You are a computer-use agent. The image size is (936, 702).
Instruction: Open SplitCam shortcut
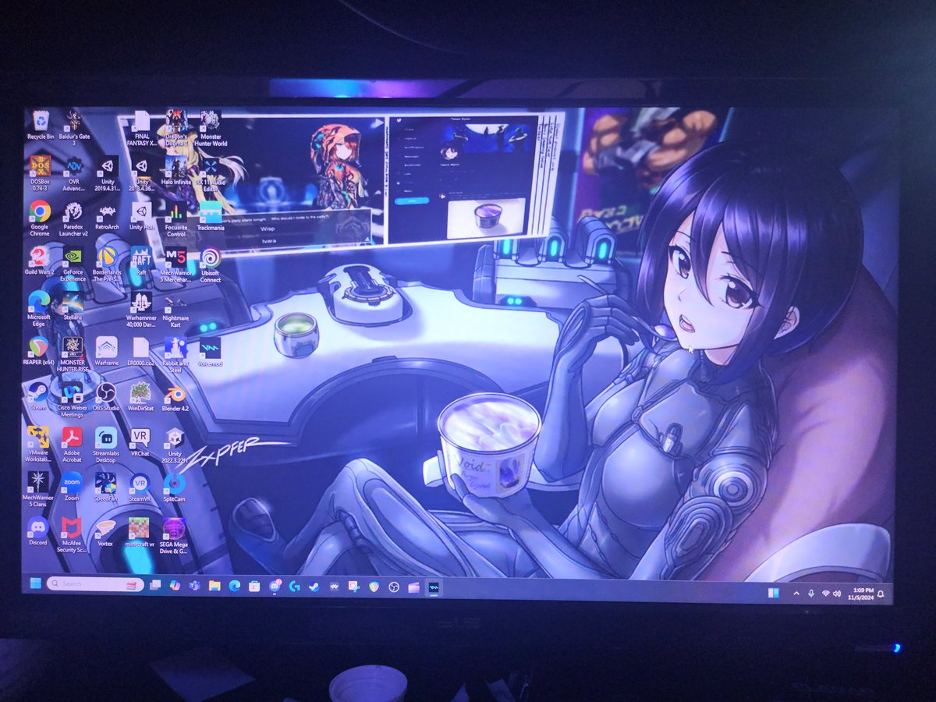point(175,487)
